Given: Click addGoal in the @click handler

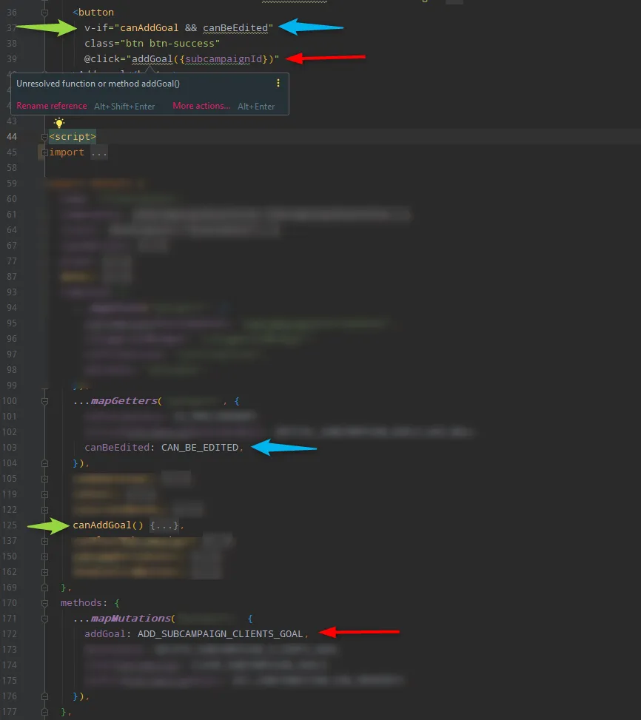Looking at the screenshot, I should point(152,59).
